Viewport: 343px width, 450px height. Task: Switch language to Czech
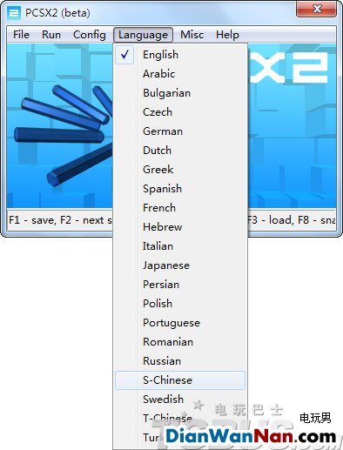pos(180,112)
